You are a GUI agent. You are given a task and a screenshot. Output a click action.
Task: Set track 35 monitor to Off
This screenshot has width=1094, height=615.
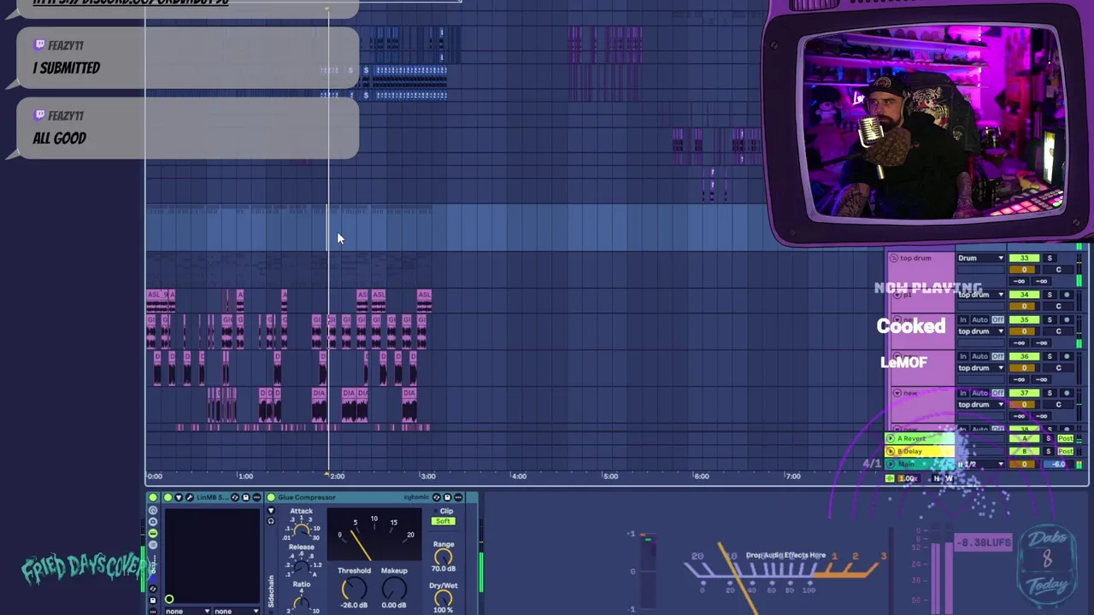(x=997, y=319)
